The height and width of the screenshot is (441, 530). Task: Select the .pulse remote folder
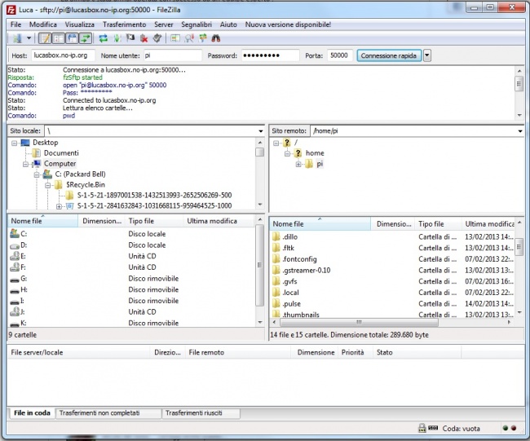pos(392,304)
